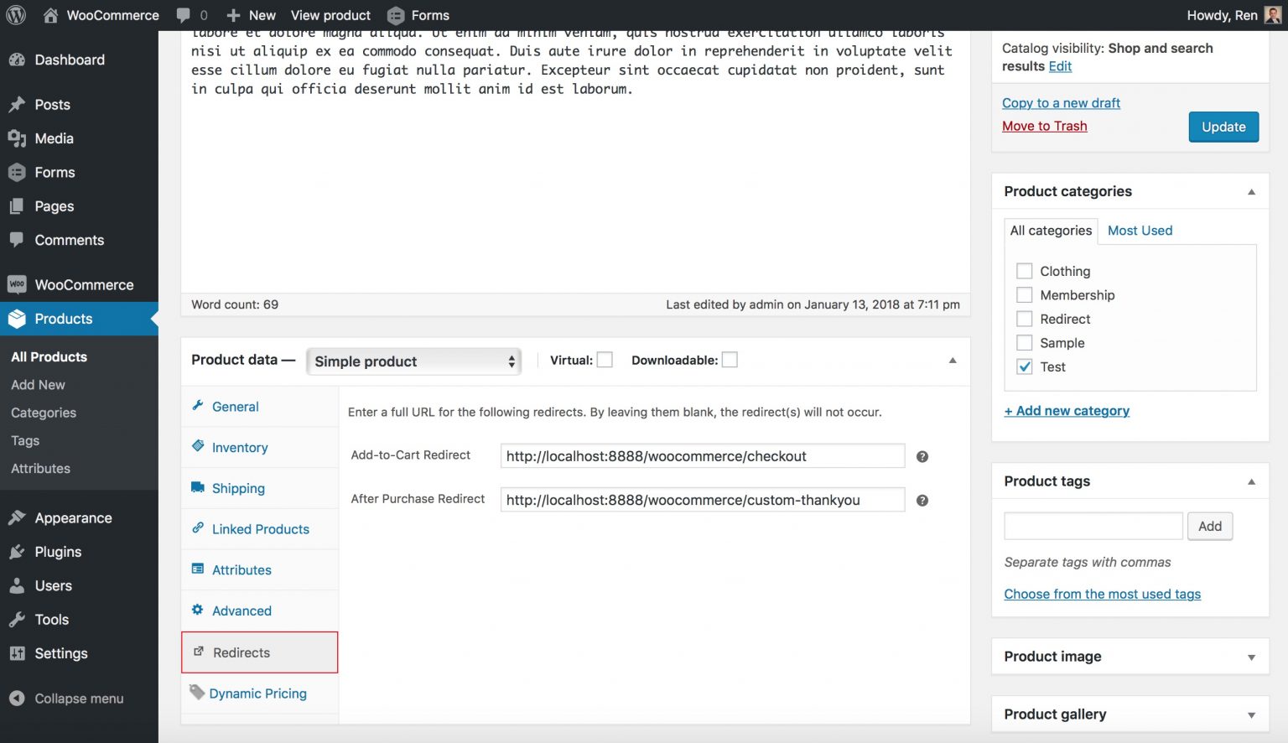Viewport: 1288px width, 743px height.
Task: Expand the Product image panel
Action: [x=1251, y=657]
